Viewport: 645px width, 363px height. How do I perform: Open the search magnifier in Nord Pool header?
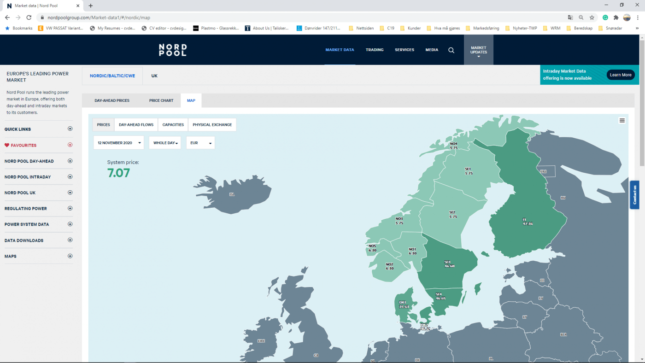[x=451, y=50]
